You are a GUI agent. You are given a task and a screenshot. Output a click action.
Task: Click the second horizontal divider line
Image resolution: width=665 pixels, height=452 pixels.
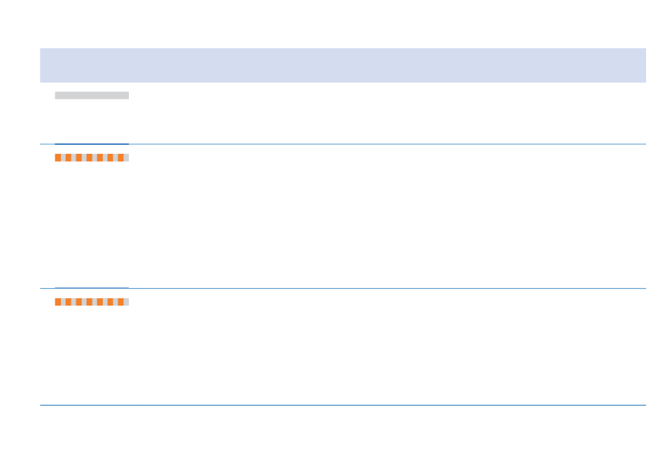pos(343,288)
